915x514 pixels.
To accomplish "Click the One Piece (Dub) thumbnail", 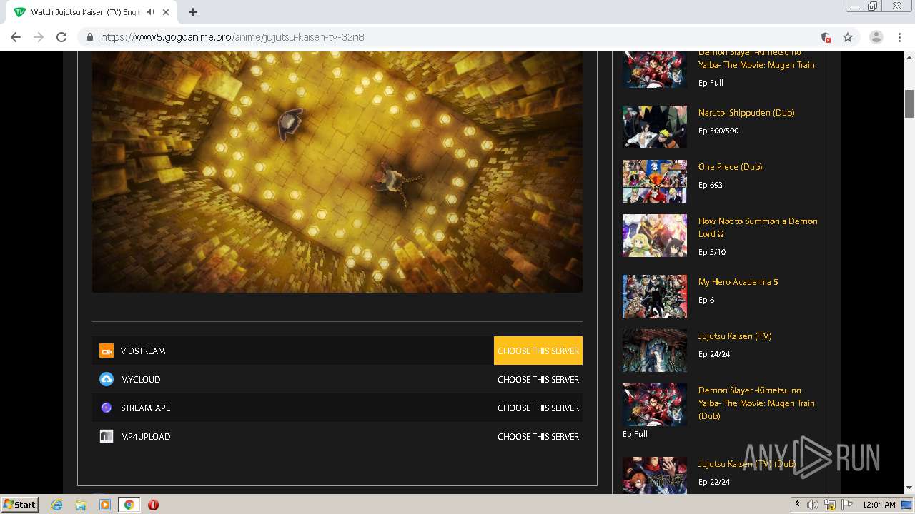I will coord(655,181).
